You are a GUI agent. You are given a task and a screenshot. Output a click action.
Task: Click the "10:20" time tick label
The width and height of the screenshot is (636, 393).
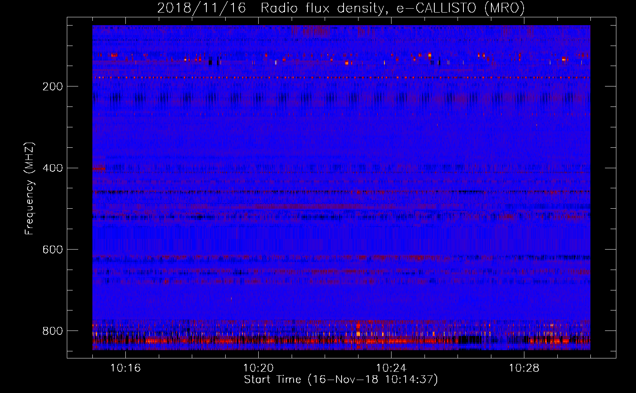(x=258, y=368)
